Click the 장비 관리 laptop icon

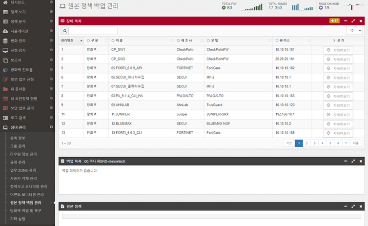(5, 127)
